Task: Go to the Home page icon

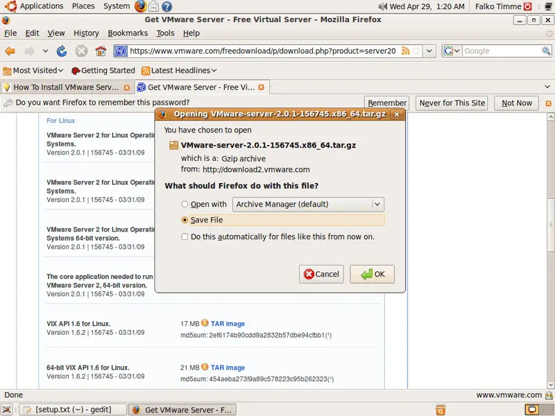Action: pyautogui.click(x=101, y=51)
